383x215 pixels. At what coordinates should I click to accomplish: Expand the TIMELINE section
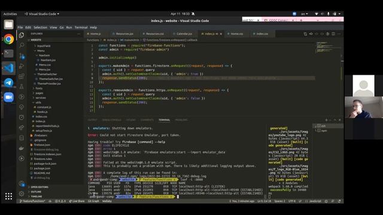(37, 196)
